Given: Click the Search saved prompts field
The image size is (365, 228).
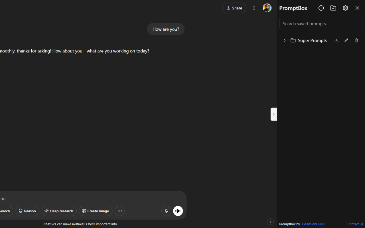Looking at the screenshot, I should 321,24.
